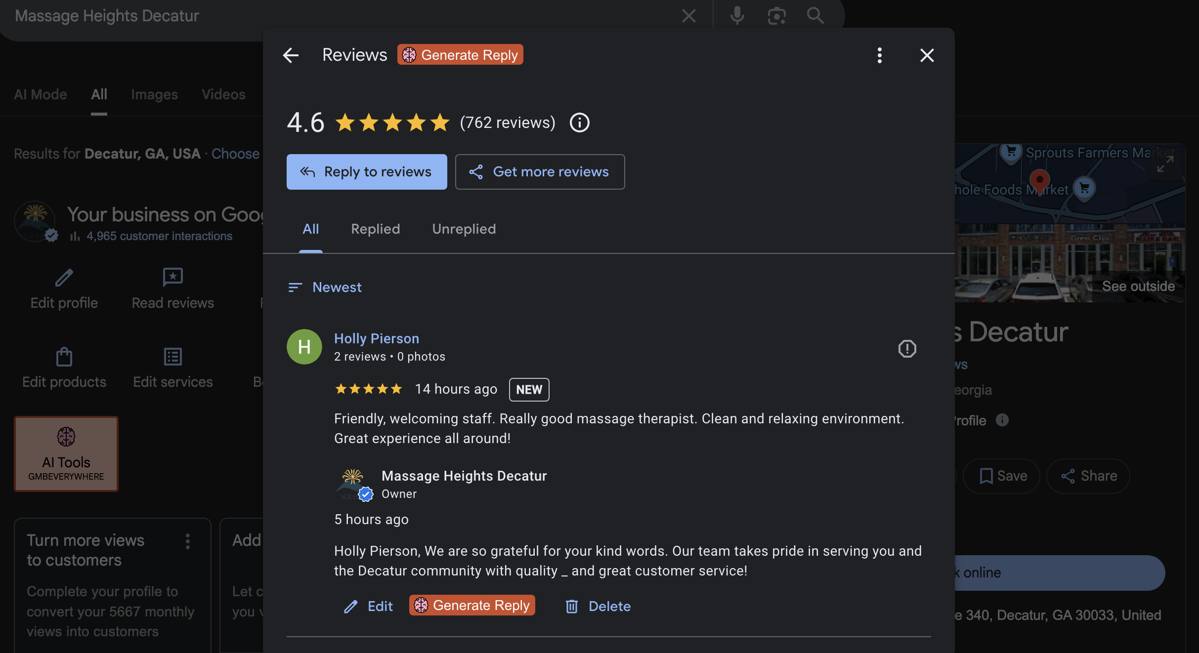View rating details via the info icon
The image size is (1199, 653).
[x=579, y=122]
